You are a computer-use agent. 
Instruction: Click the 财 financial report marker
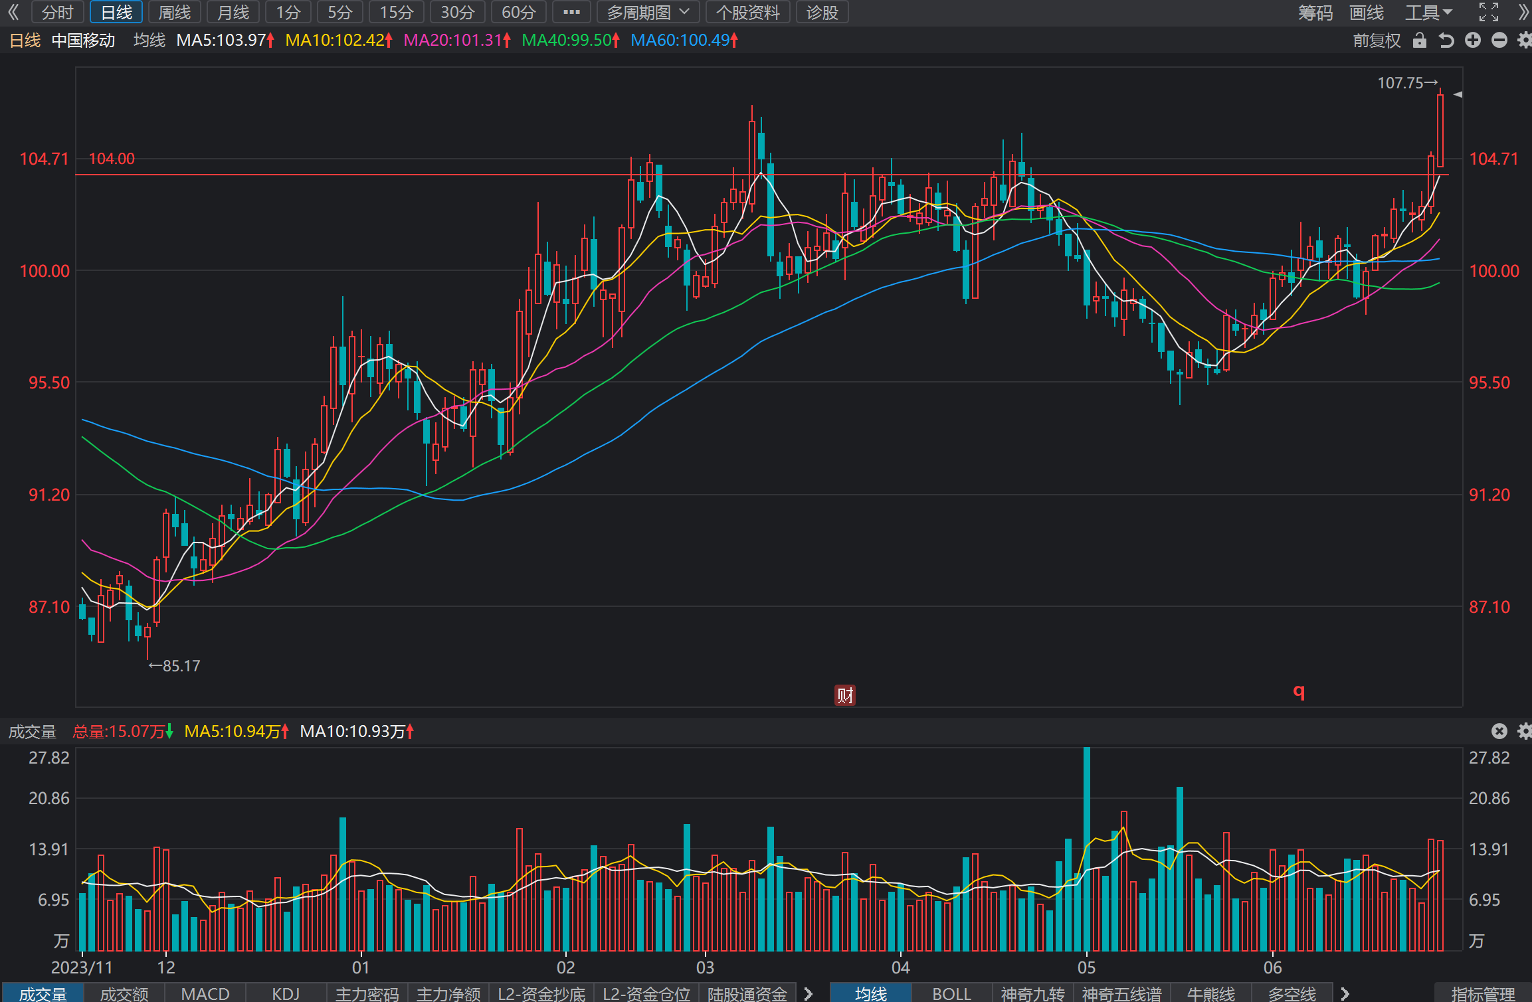(x=845, y=695)
